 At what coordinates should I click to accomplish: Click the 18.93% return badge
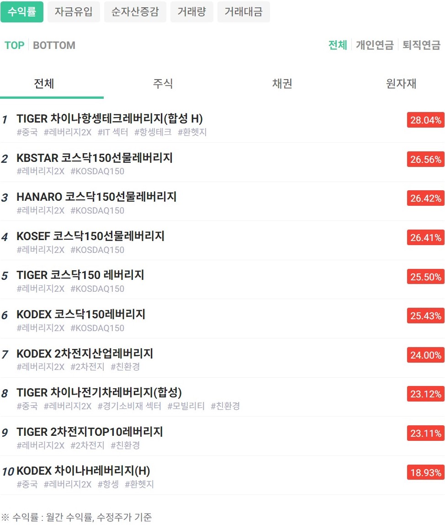click(x=425, y=472)
